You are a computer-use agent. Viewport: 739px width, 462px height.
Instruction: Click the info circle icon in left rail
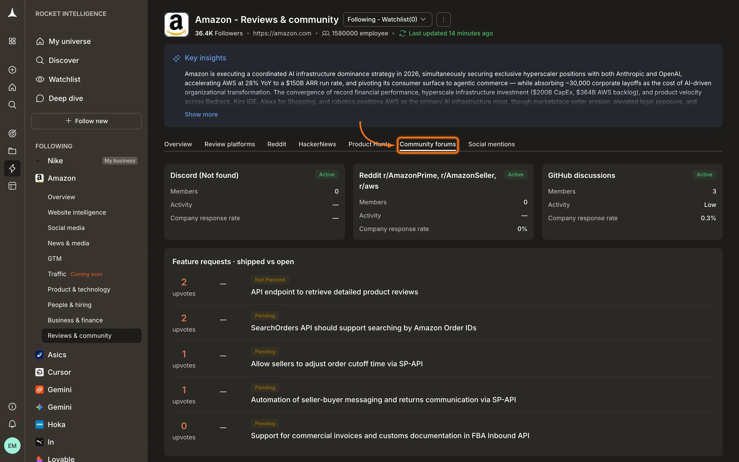pyautogui.click(x=12, y=406)
